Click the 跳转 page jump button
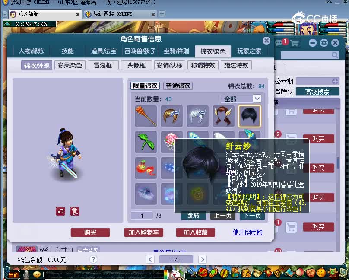Viewport: 349px width, 280px height. tap(193, 216)
